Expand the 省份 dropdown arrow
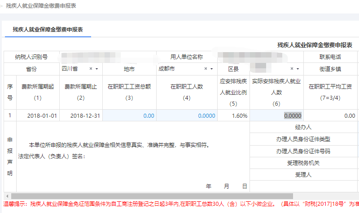The width and height of the screenshot is (359, 213). pyautogui.click(x=97, y=69)
